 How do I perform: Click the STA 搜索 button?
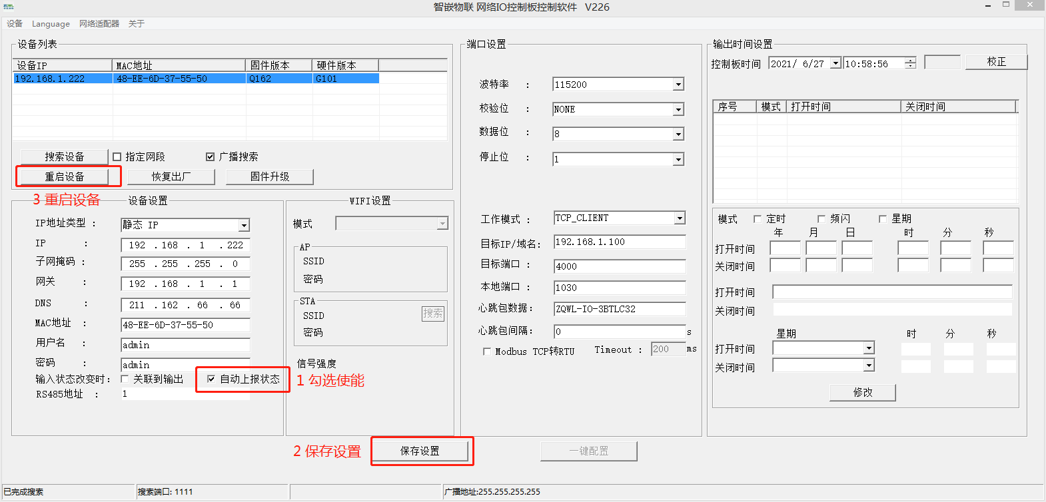coord(433,314)
